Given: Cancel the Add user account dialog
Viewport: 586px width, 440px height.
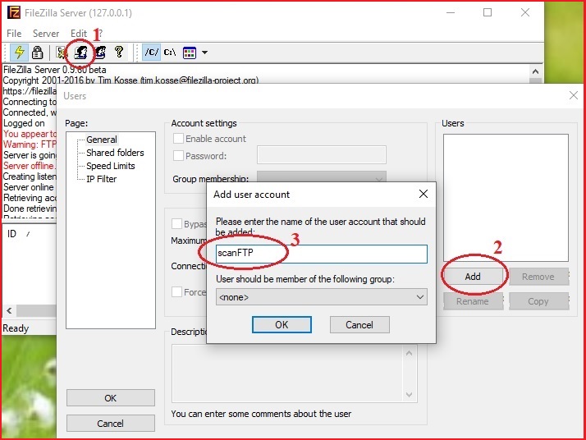Looking at the screenshot, I should 359,324.
